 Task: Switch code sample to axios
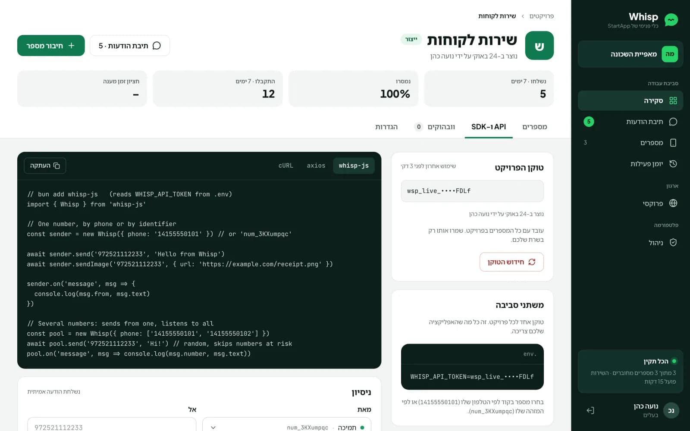point(316,166)
